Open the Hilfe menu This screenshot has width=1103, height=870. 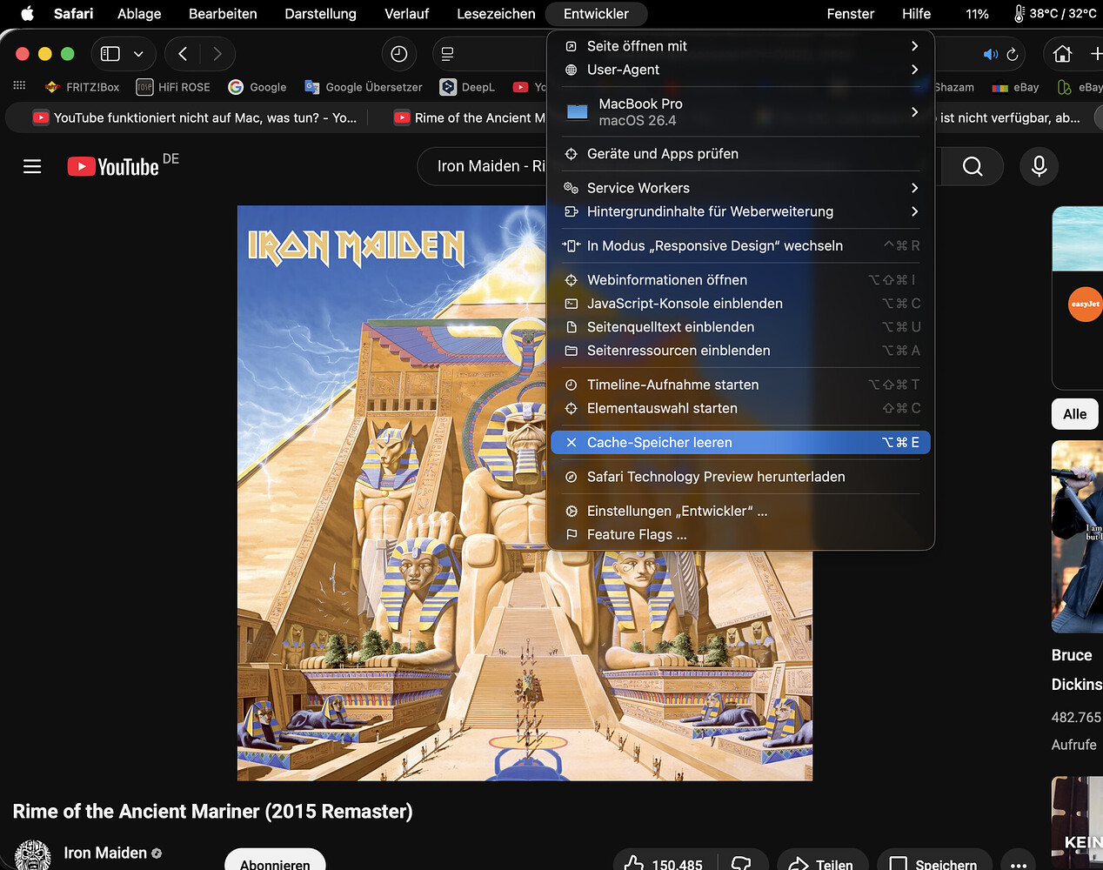(916, 14)
